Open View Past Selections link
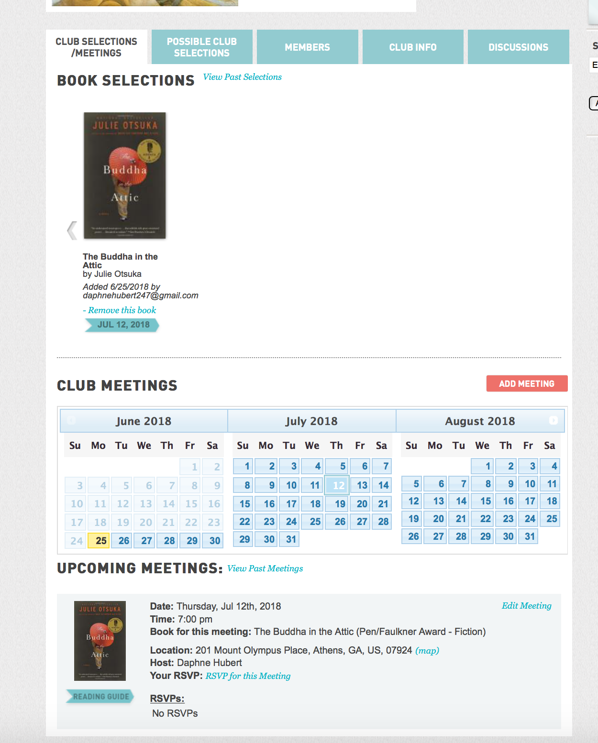The image size is (598, 743). point(243,77)
